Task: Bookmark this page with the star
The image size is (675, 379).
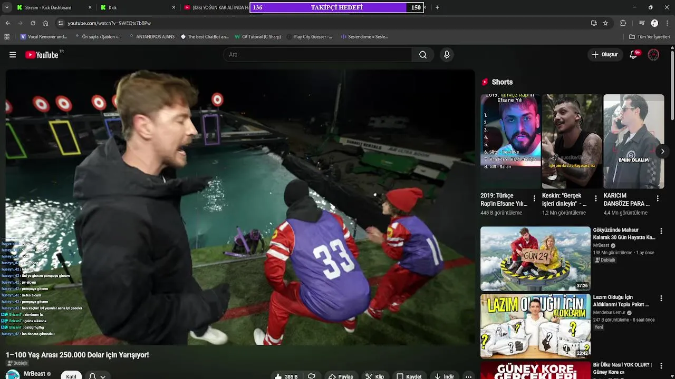Action: coord(605,23)
